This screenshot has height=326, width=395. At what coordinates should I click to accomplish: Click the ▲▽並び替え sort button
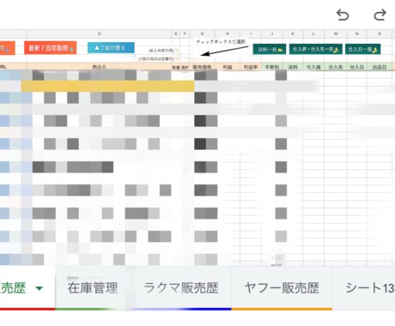(x=111, y=48)
